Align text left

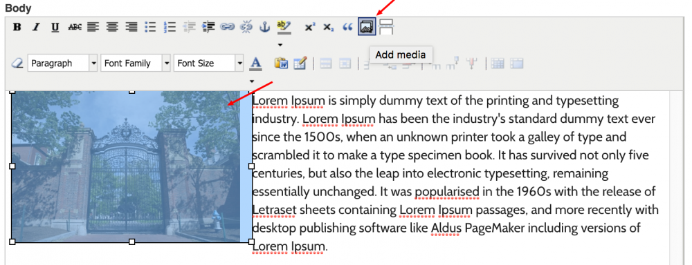click(93, 28)
